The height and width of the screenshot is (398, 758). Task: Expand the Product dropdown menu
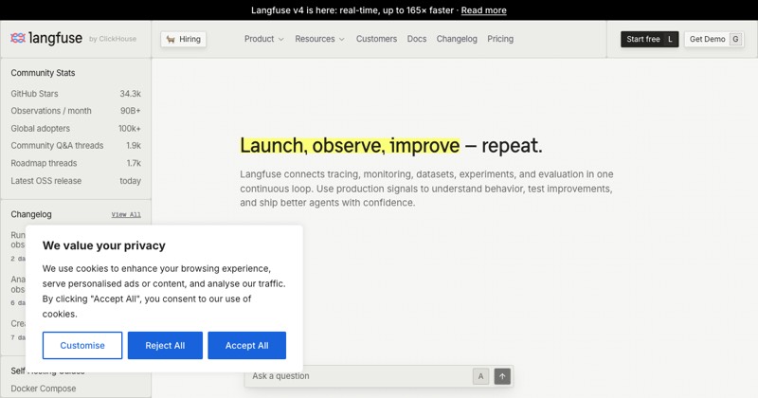(x=264, y=39)
